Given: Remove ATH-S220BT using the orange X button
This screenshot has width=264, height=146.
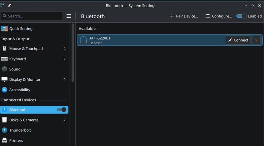Looking at the screenshot, I should [x=256, y=40].
